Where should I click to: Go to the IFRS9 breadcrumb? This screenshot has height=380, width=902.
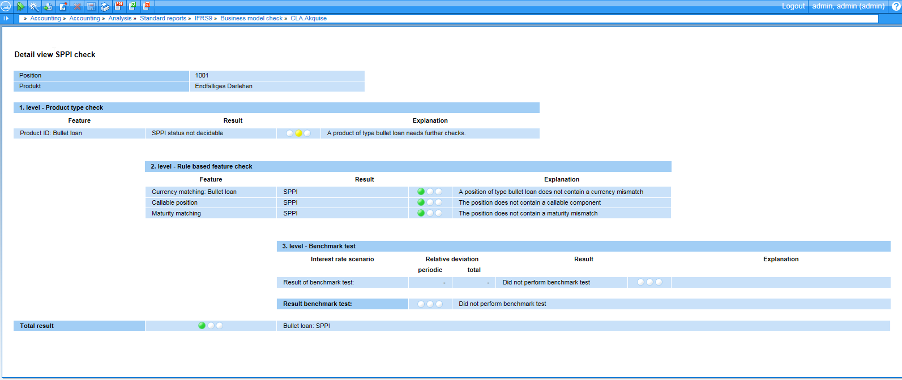click(203, 18)
